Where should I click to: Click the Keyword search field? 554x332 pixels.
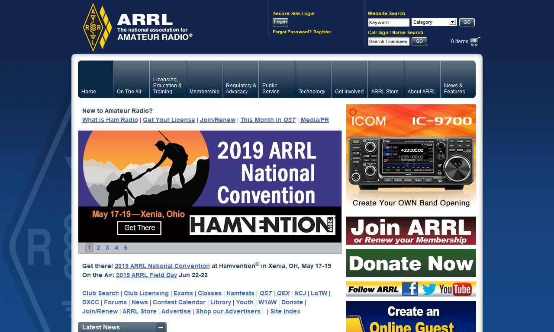click(x=389, y=22)
